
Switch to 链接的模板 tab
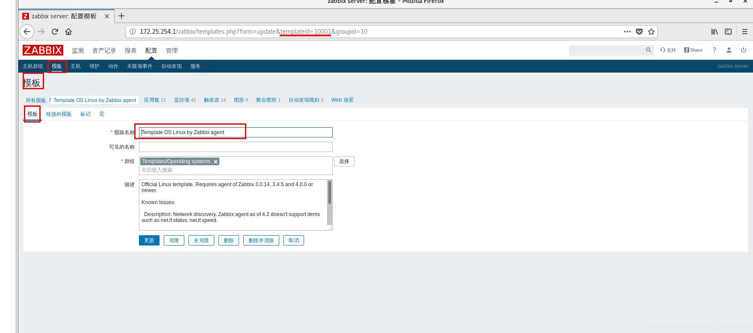click(59, 114)
